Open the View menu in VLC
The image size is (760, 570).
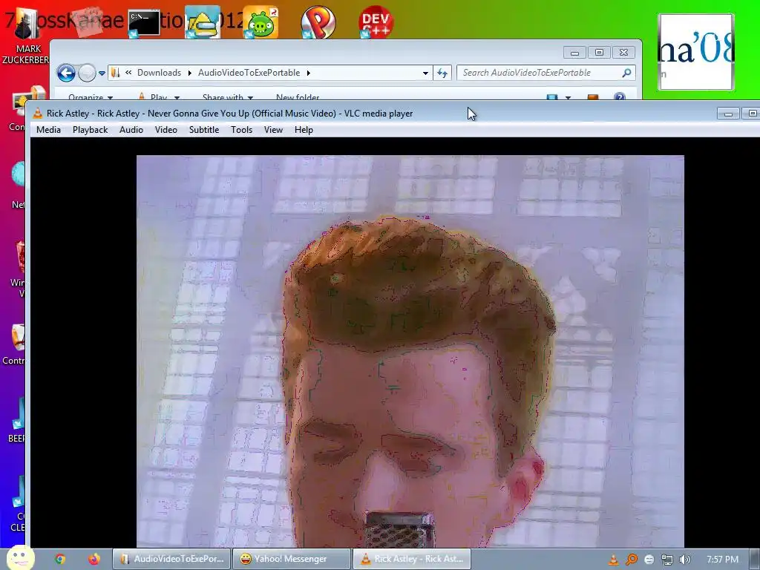tap(273, 130)
